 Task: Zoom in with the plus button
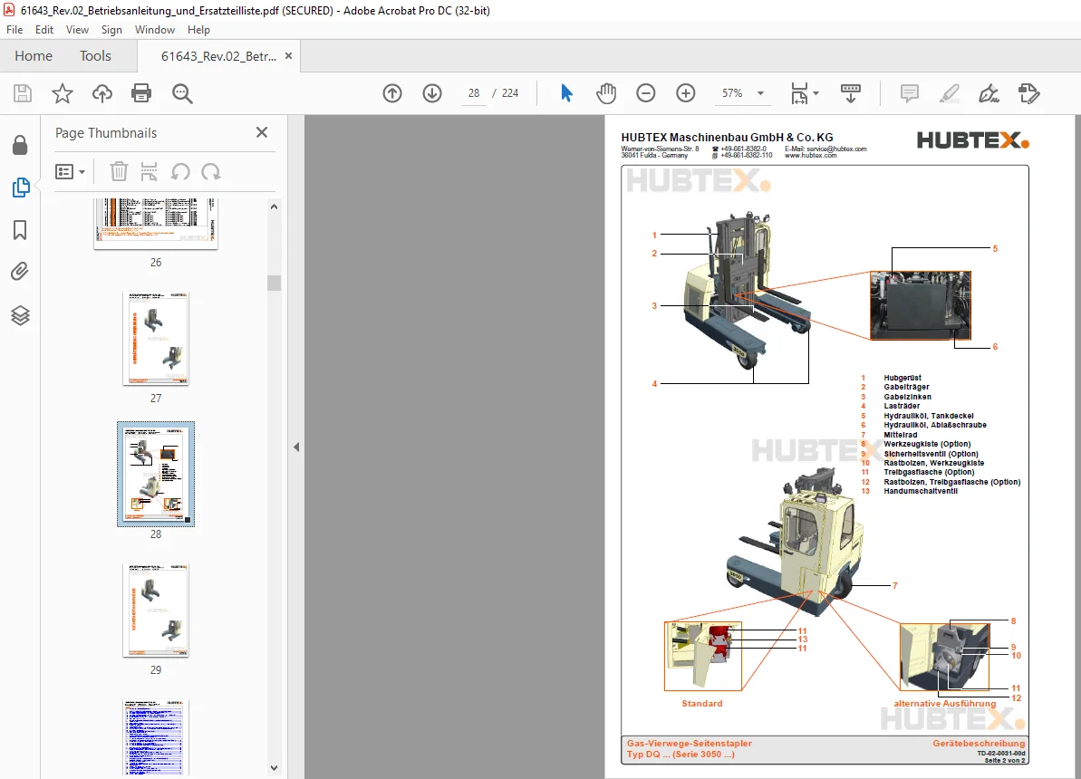[x=686, y=93]
